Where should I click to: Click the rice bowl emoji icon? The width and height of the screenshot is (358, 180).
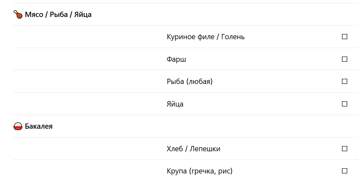pyautogui.click(x=18, y=126)
